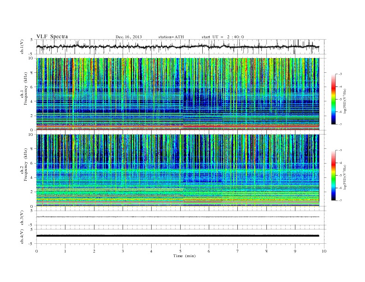Click the ch.1 spectrogram color scale bar

coord(333,100)
